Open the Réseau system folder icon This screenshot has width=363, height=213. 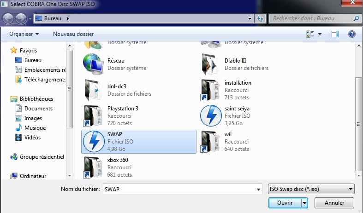pos(94,64)
